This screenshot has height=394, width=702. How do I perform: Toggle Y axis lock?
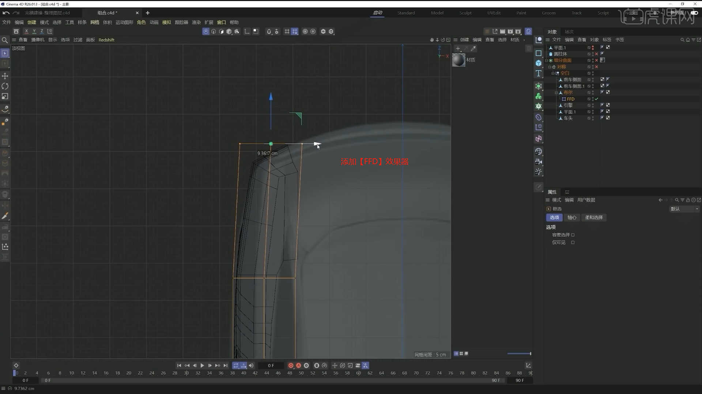pos(34,31)
